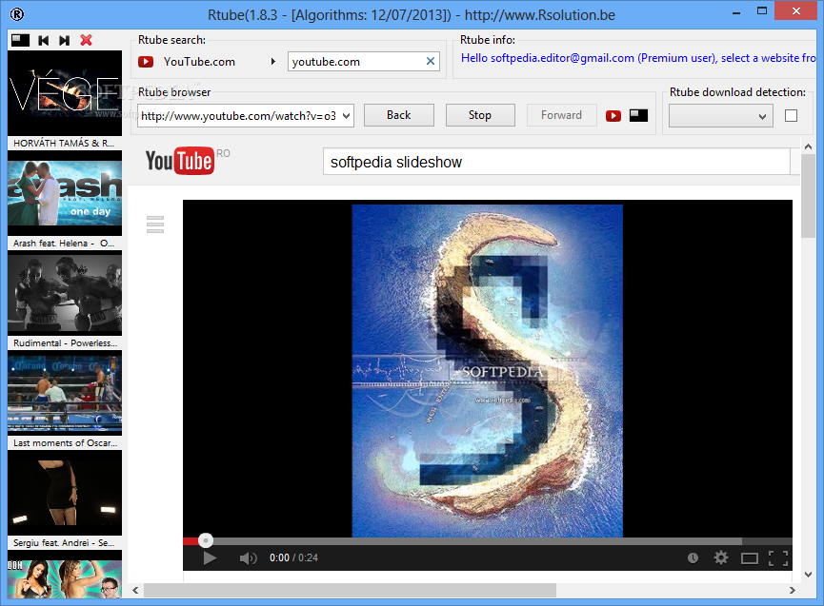The width and height of the screenshot is (824, 606).
Task: Click the vertical scrollbar down arrow
Action: pos(808,575)
